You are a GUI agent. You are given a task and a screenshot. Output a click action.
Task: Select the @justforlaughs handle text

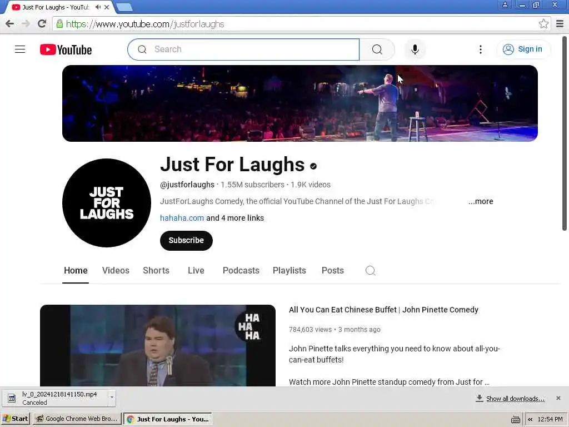[187, 185]
